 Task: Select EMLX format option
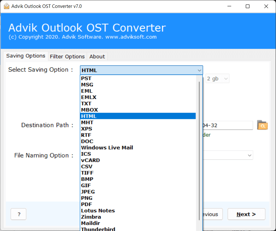coord(138,97)
